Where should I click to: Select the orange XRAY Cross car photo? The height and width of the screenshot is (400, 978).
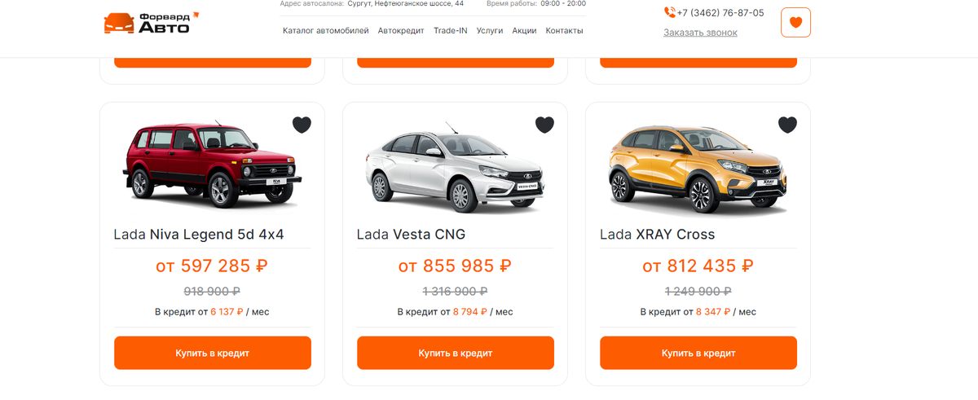[x=698, y=167]
